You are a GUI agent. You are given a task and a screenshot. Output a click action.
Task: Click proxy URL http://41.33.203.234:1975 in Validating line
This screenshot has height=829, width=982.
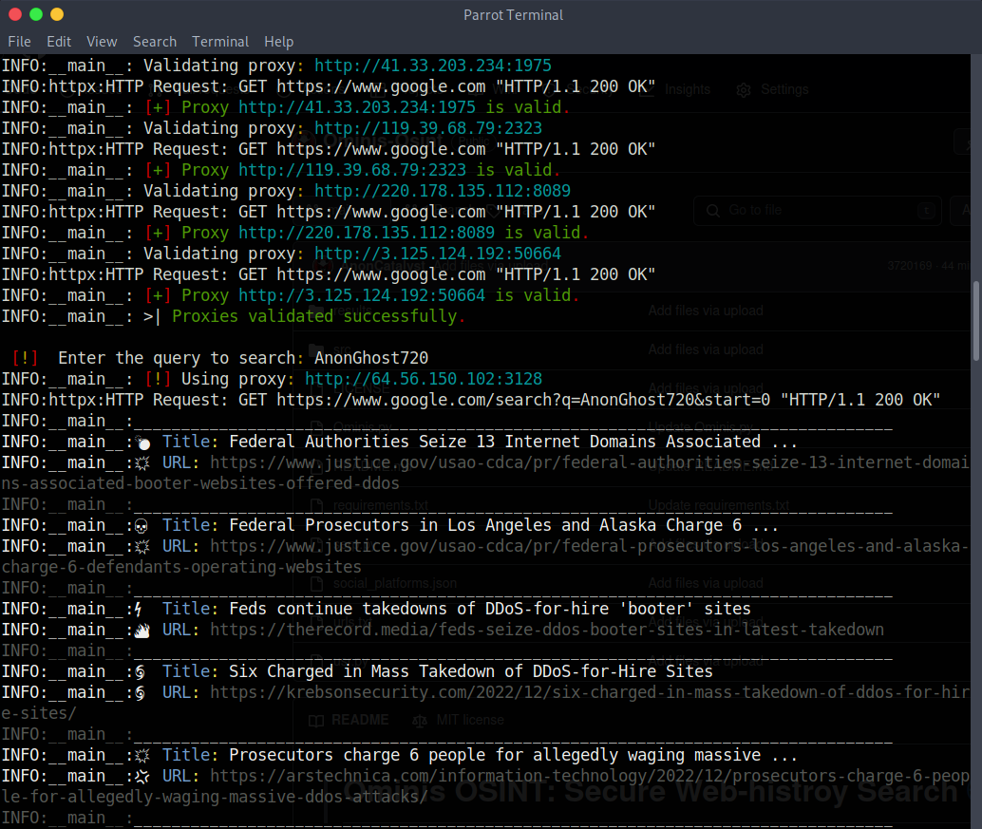coord(433,66)
